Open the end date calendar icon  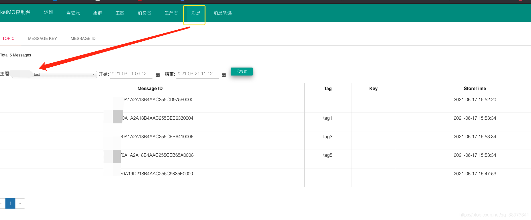click(224, 75)
